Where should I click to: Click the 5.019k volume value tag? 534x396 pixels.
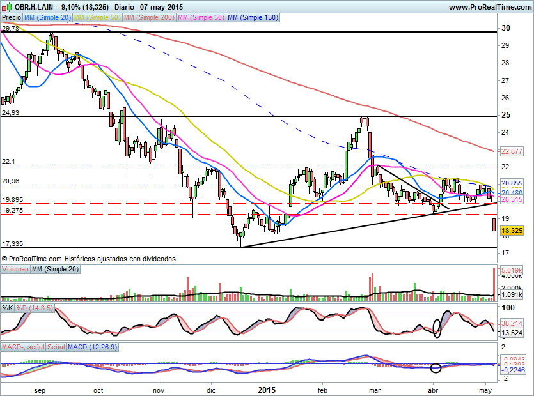[x=513, y=270]
